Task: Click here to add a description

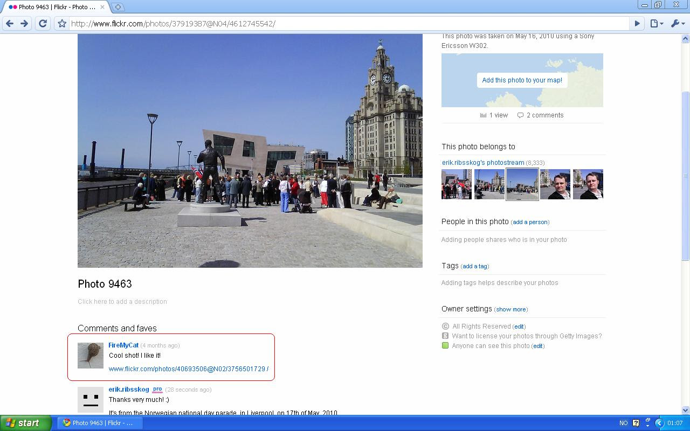Action: [x=122, y=302]
